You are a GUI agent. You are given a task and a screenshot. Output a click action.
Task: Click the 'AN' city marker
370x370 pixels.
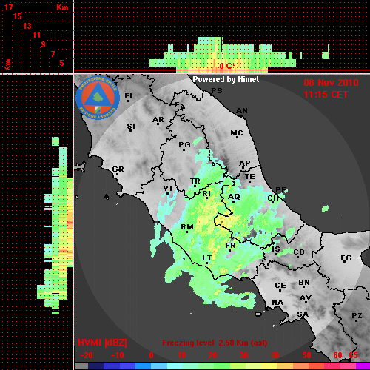(242, 112)
